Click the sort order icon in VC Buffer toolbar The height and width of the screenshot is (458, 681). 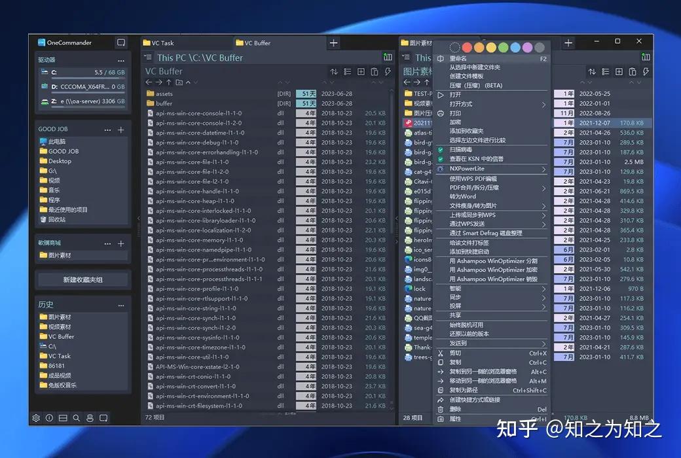coord(334,71)
